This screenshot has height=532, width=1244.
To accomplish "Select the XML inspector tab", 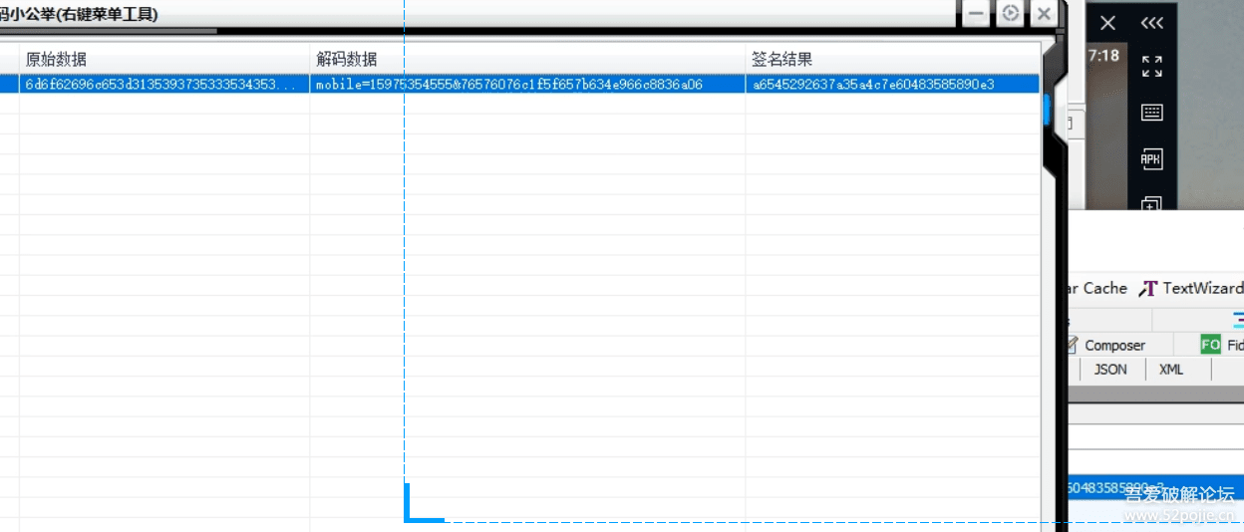I will click(x=1171, y=369).
